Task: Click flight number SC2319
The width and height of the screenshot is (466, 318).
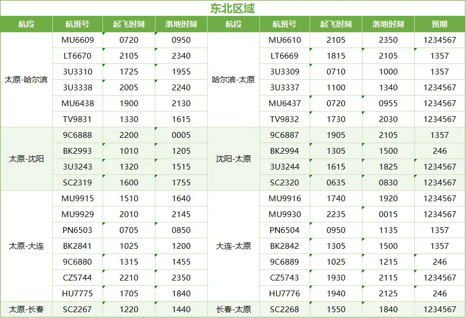Action: tap(78, 183)
